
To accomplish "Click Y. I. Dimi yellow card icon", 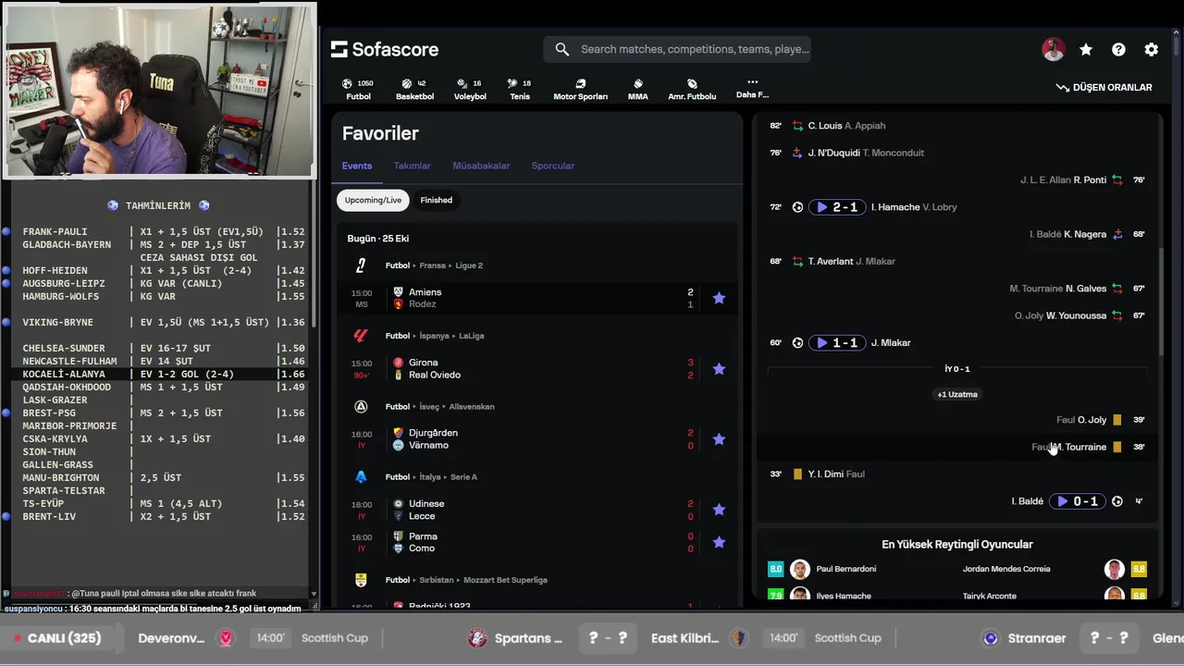I will coord(797,474).
